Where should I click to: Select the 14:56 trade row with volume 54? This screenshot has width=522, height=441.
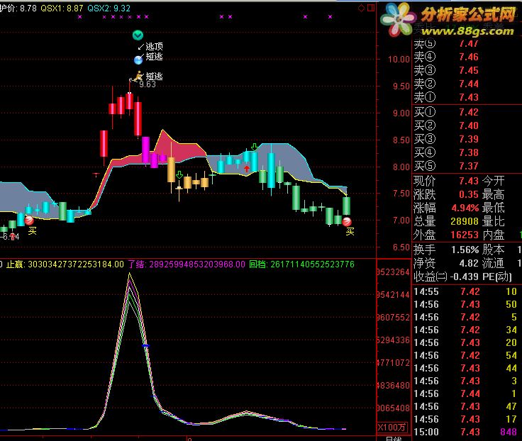coord(466,355)
